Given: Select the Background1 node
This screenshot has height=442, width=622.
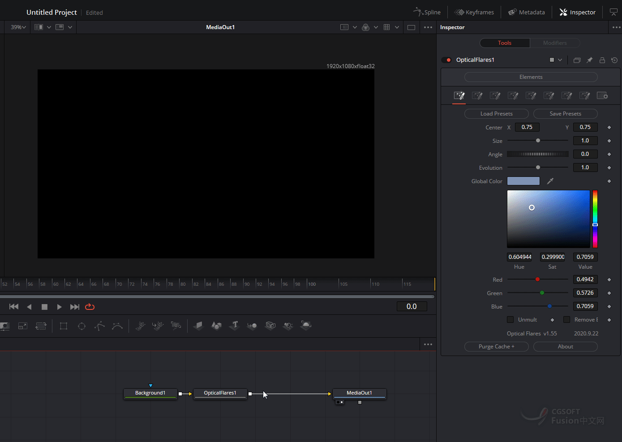Looking at the screenshot, I should point(150,393).
